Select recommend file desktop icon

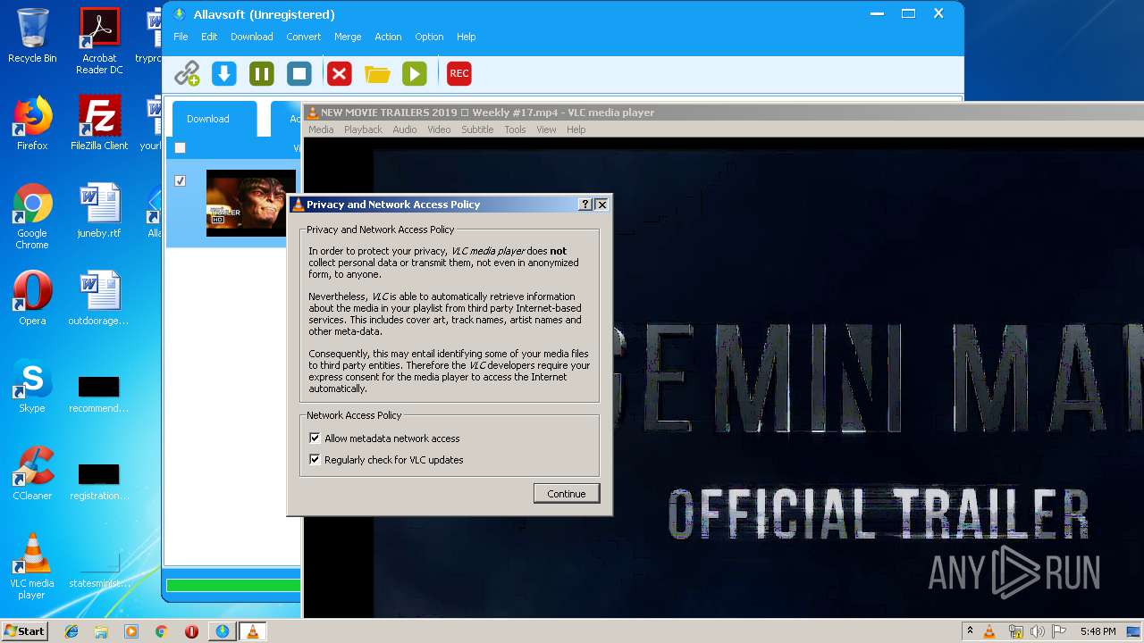point(99,394)
